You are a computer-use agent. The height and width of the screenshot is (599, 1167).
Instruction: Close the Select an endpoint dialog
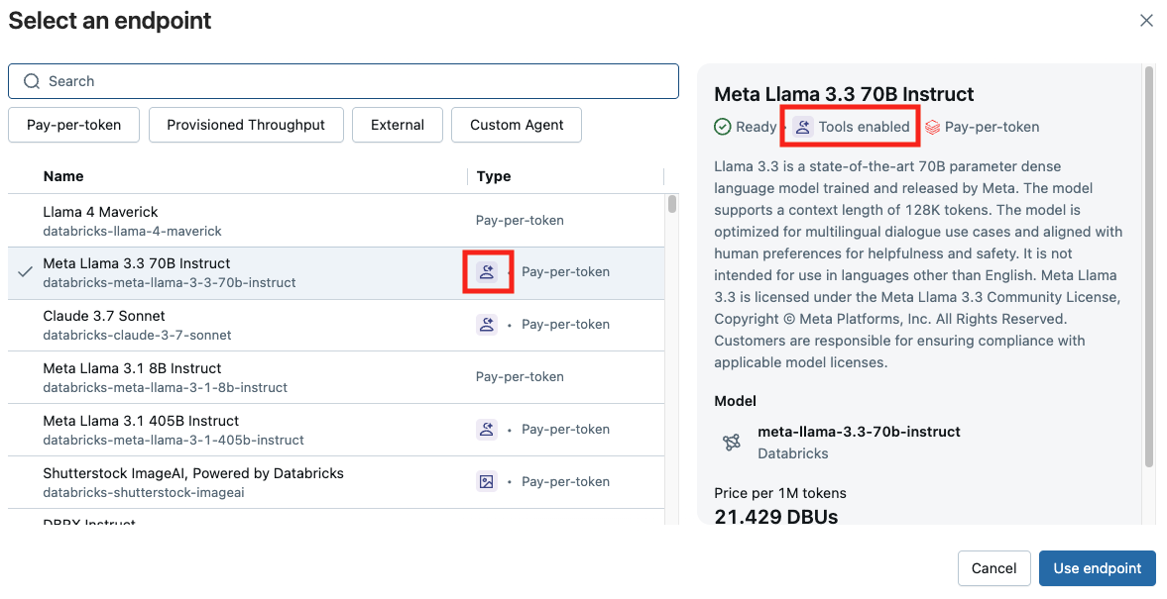(x=1146, y=21)
